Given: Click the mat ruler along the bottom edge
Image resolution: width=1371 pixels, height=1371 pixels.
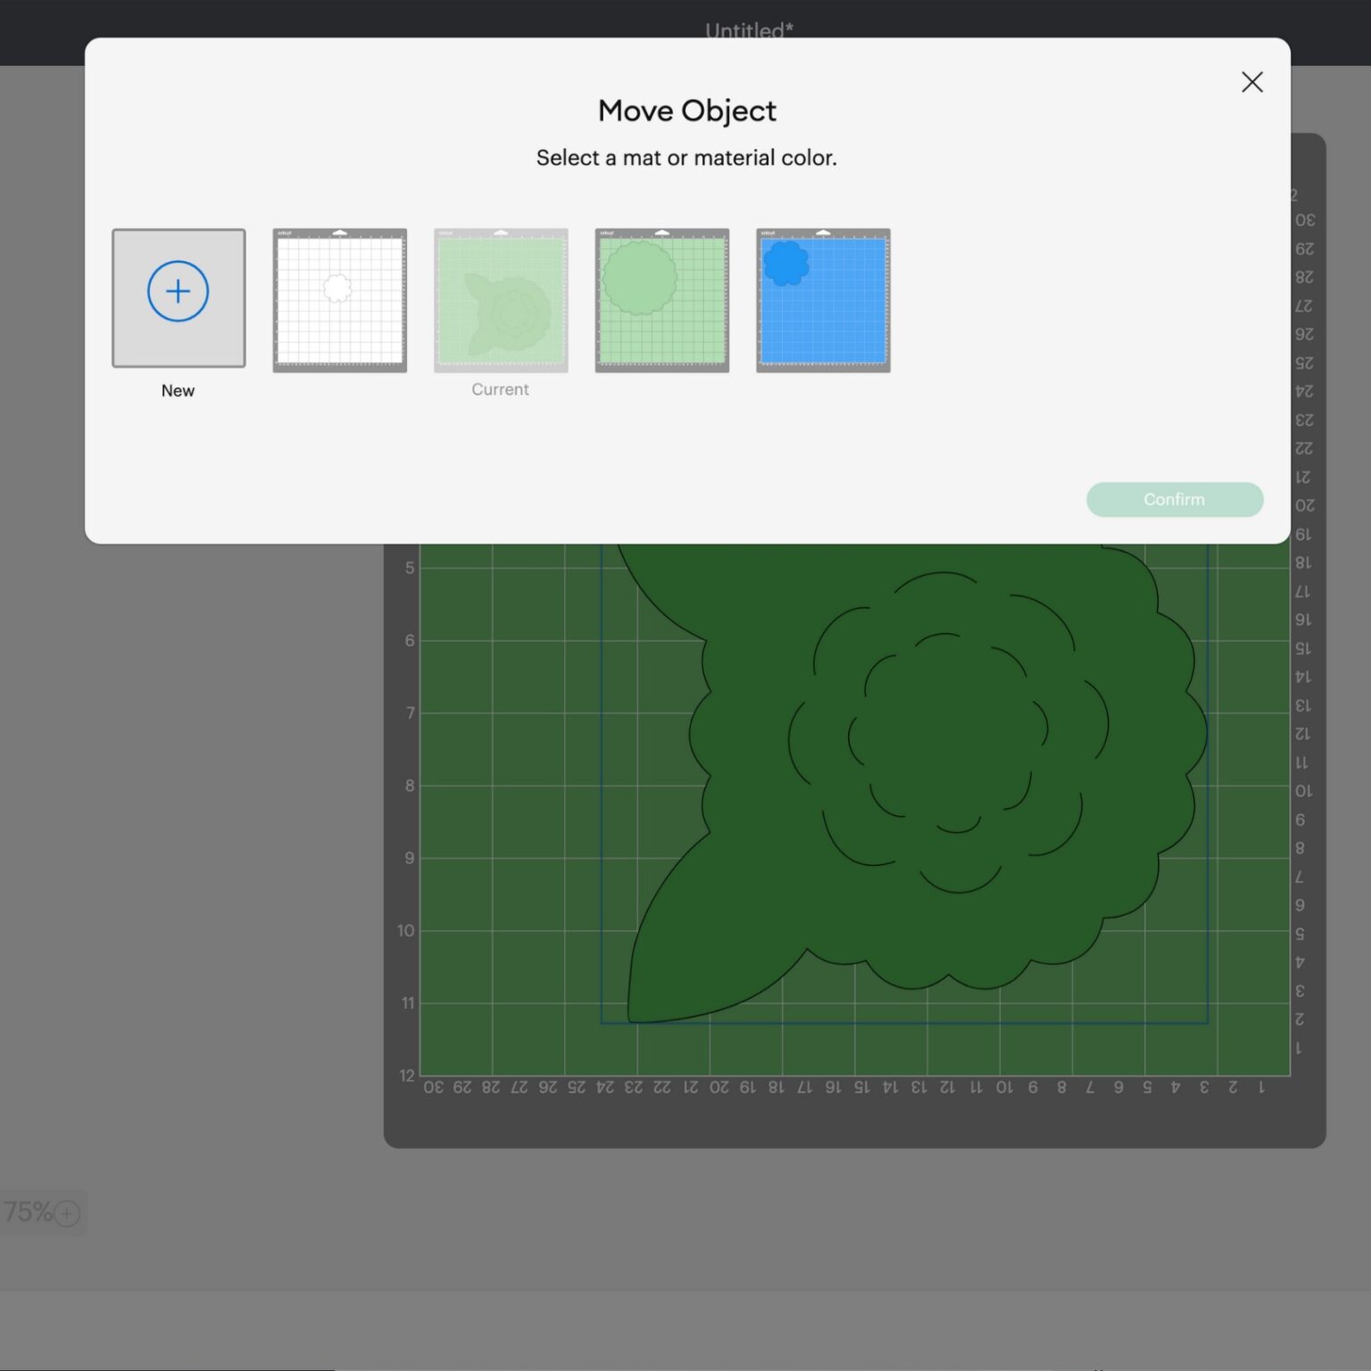Looking at the screenshot, I should click(848, 1087).
